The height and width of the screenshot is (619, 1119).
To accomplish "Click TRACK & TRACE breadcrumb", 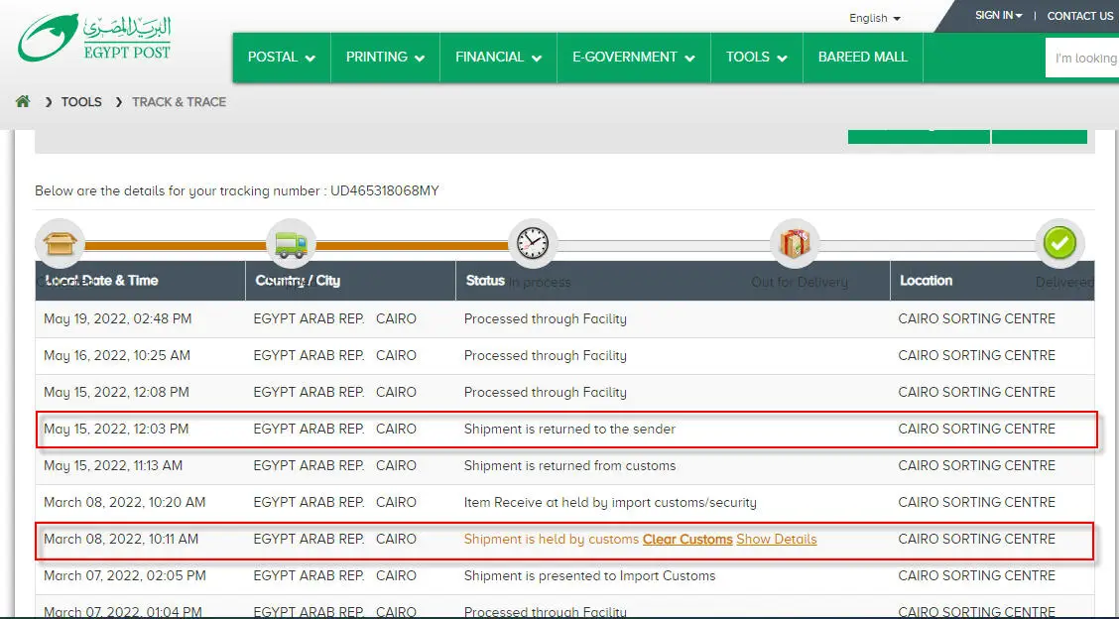I will (180, 102).
